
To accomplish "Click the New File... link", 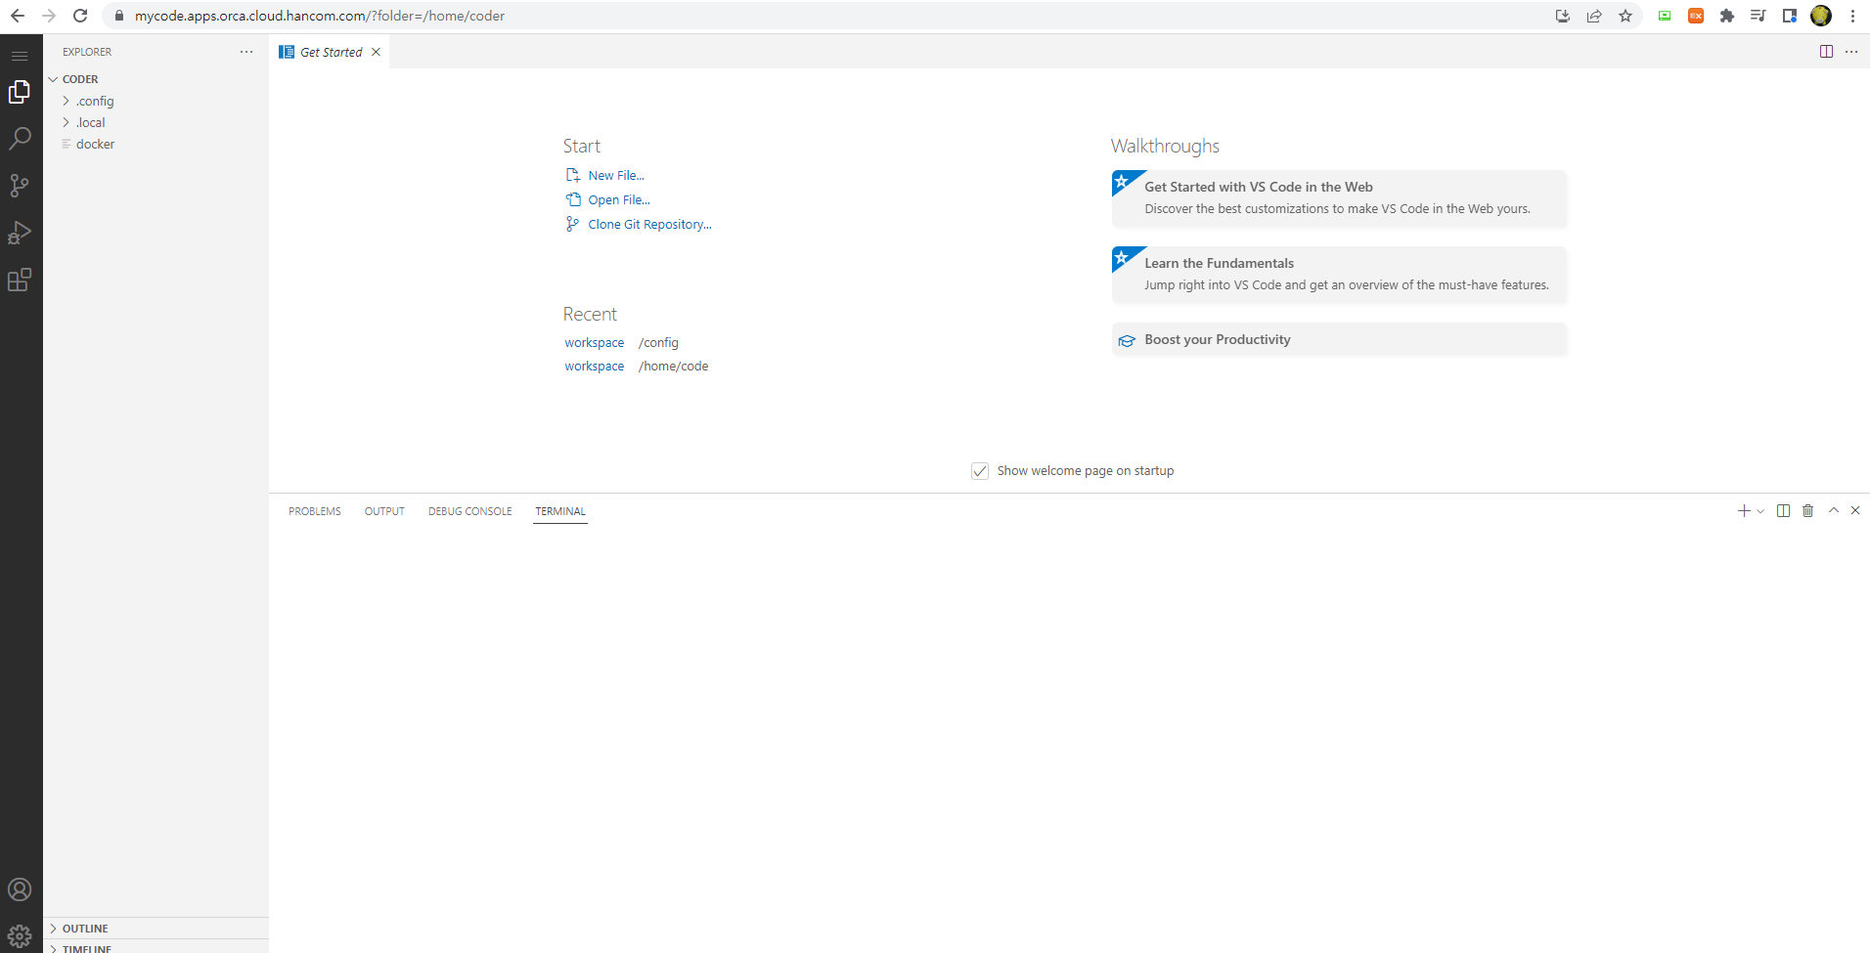I will 616,176.
